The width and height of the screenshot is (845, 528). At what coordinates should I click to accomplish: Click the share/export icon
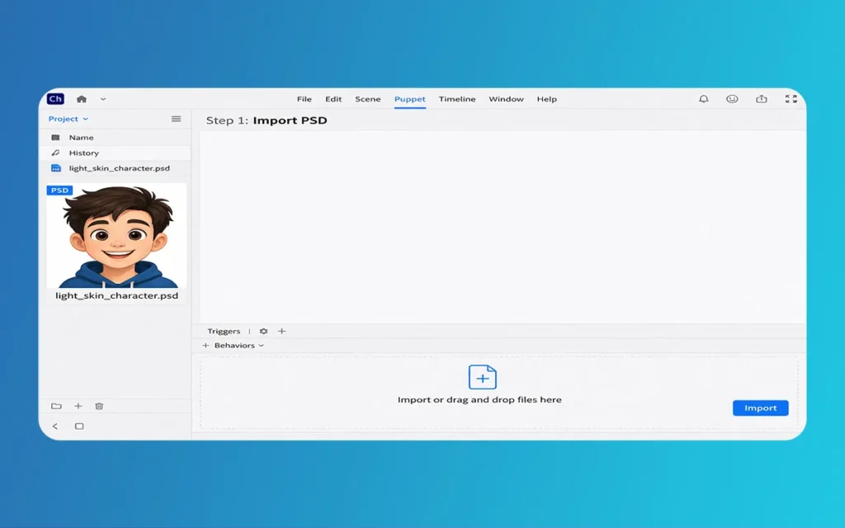tap(761, 99)
